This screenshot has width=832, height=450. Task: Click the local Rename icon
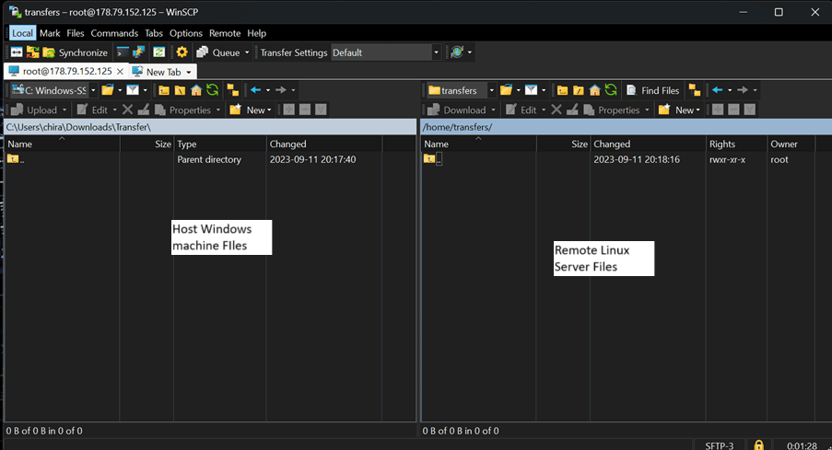[x=143, y=110]
